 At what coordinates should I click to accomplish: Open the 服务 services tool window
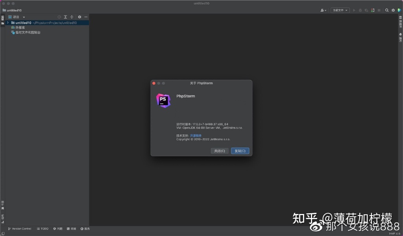click(85, 229)
